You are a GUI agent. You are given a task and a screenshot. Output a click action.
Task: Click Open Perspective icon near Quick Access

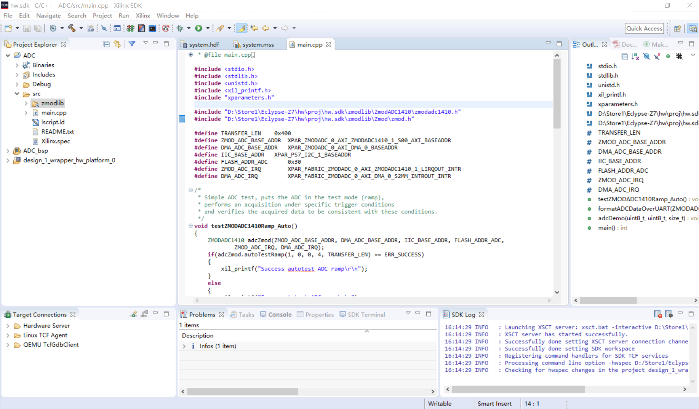tap(677, 29)
